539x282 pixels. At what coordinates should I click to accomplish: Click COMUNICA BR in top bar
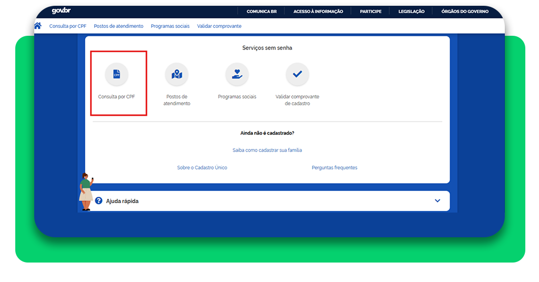click(x=262, y=12)
